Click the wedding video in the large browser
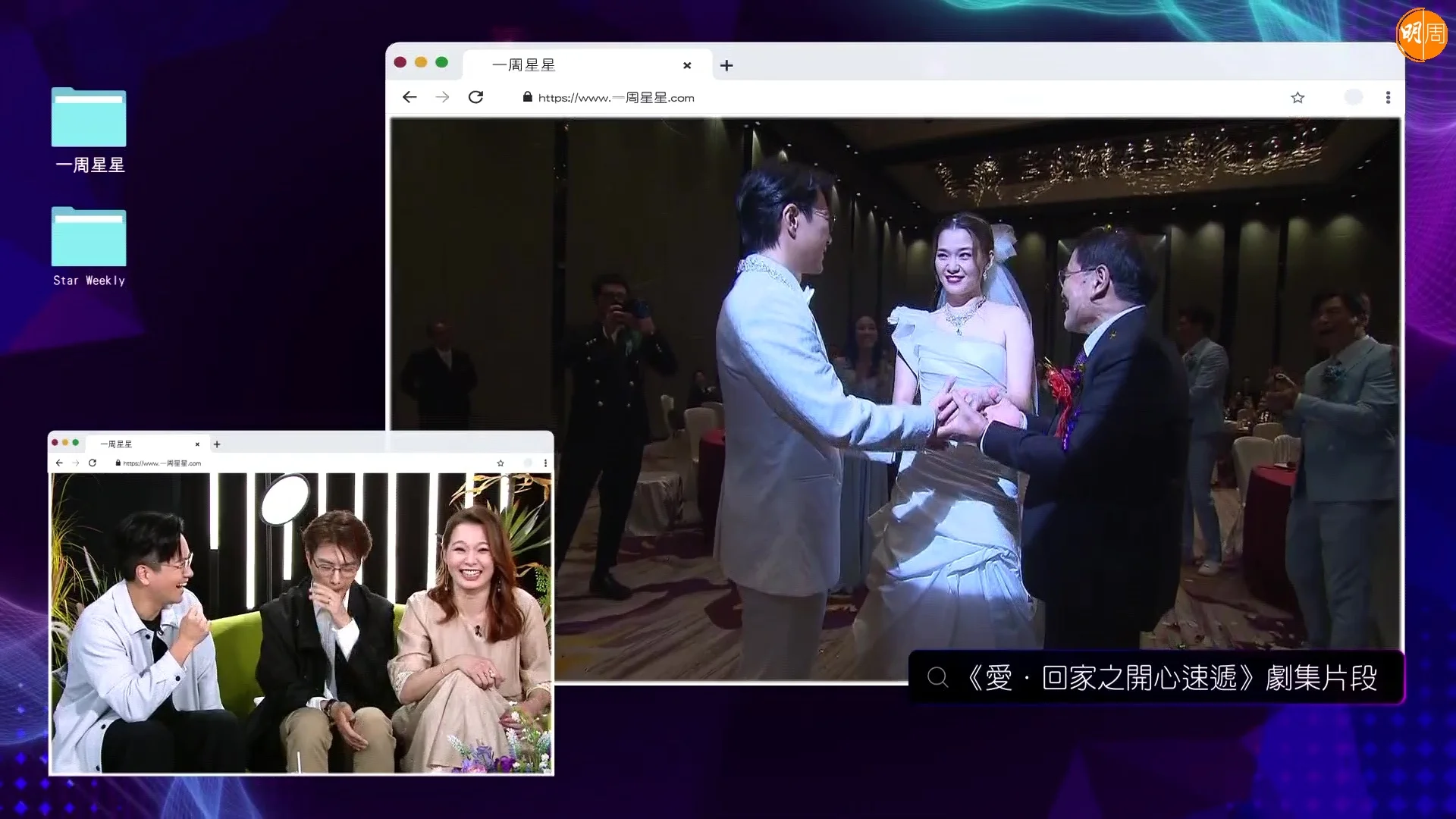 point(895,398)
